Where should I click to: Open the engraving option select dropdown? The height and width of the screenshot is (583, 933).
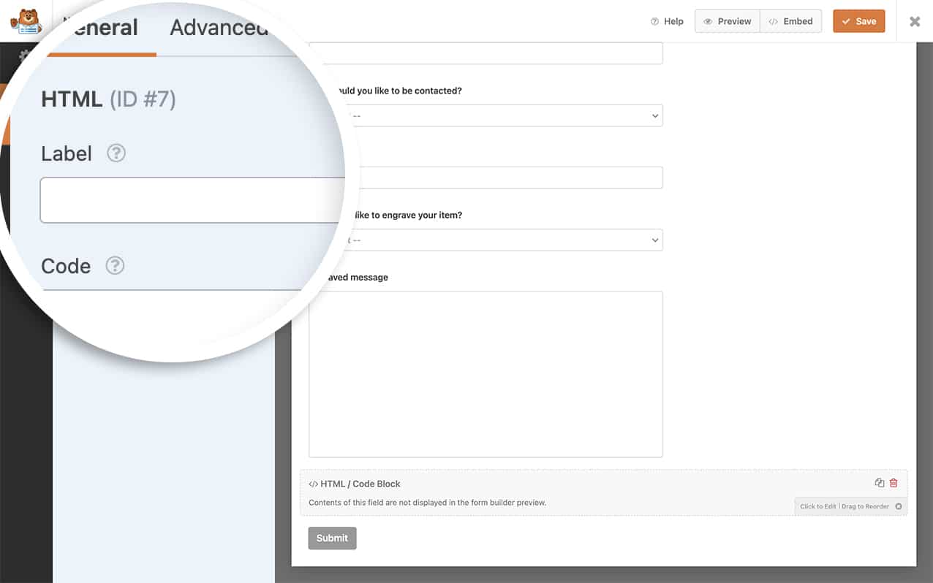(653, 240)
